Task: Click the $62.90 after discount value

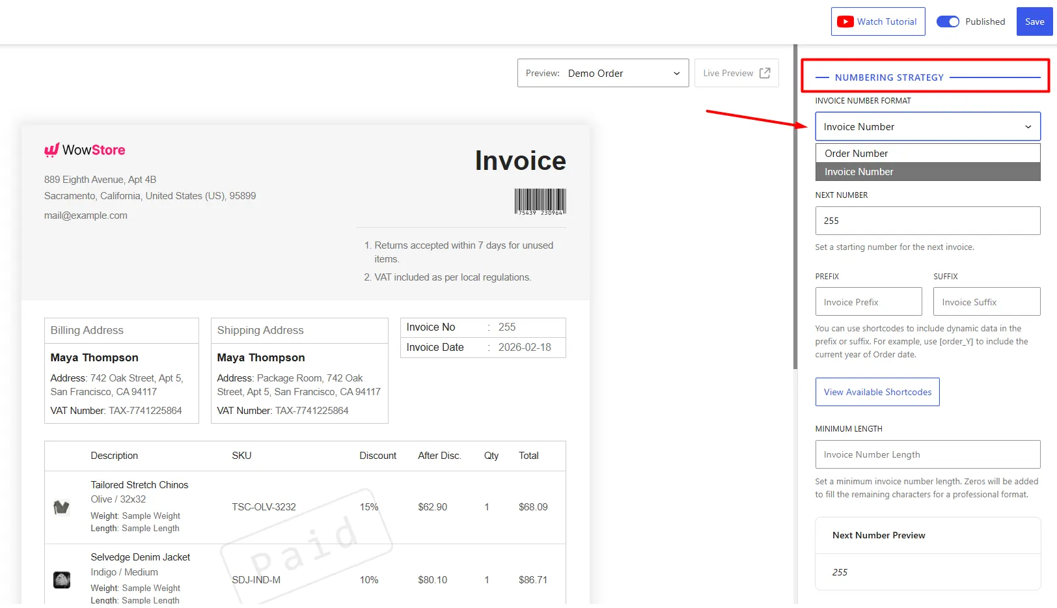Action: 432,507
